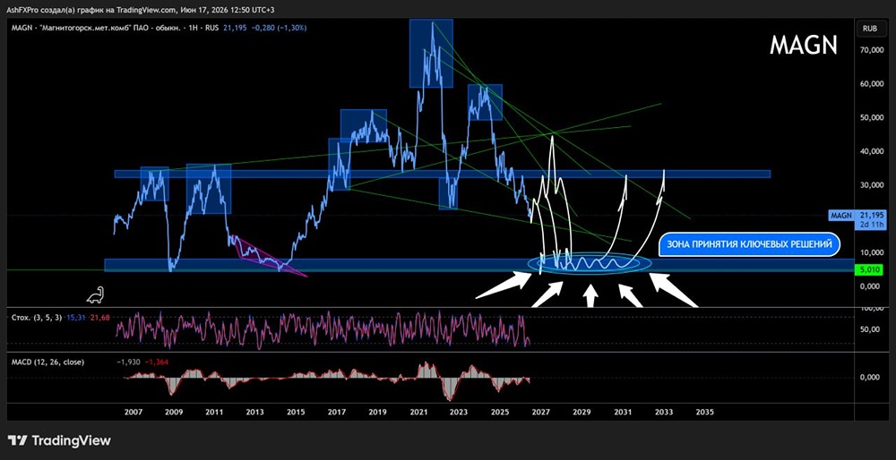Click the 0,000 level on MACD axis
The width and height of the screenshot is (896, 460).
click(872, 377)
